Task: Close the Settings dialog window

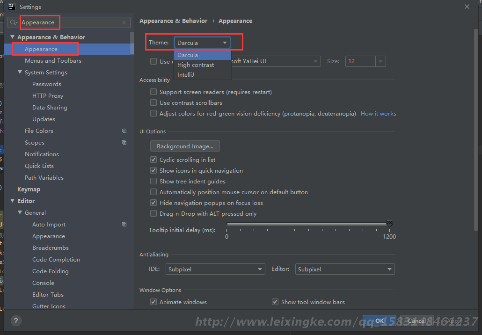Action: tap(467, 7)
